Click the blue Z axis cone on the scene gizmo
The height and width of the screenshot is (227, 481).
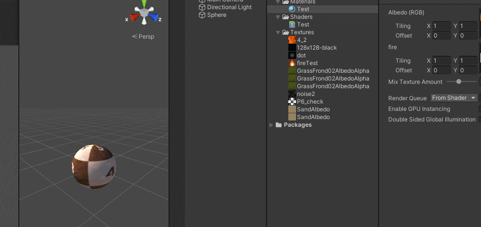click(154, 17)
